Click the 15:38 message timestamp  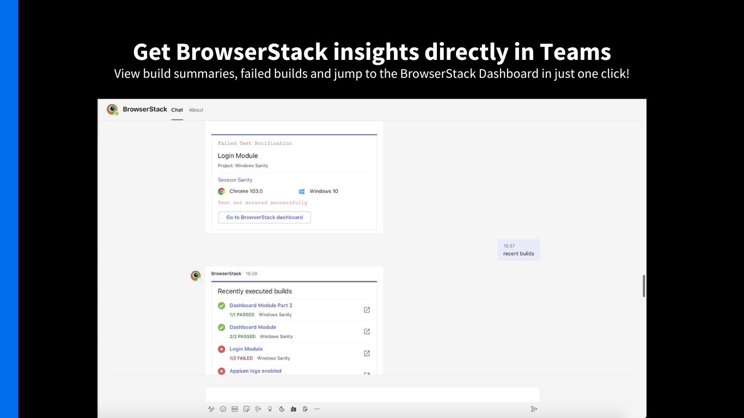252,274
